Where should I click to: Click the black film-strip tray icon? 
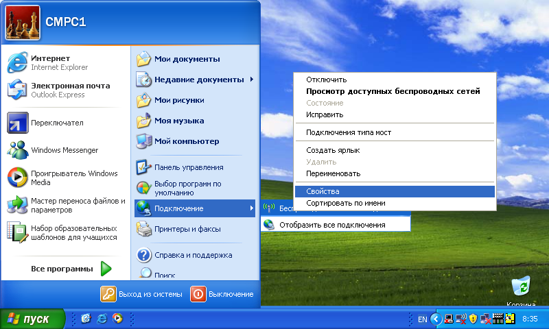click(498, 319)
